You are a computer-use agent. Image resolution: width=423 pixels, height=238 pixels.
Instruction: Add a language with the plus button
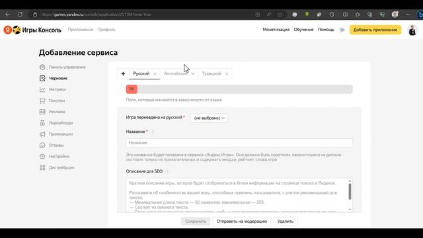tap(123, 73)
